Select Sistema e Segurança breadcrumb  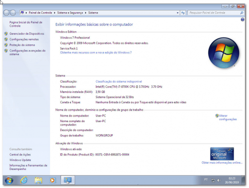70,13
